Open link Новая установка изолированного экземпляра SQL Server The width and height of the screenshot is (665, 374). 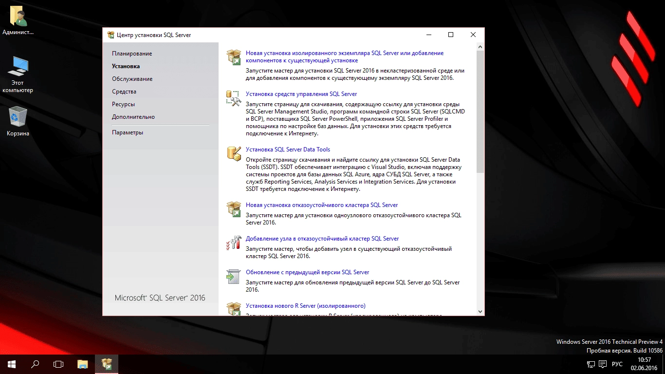click(x=345, y=57)
